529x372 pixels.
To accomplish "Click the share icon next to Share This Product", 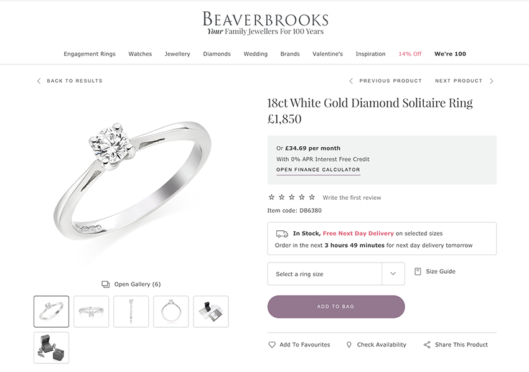I will point(427,345).
